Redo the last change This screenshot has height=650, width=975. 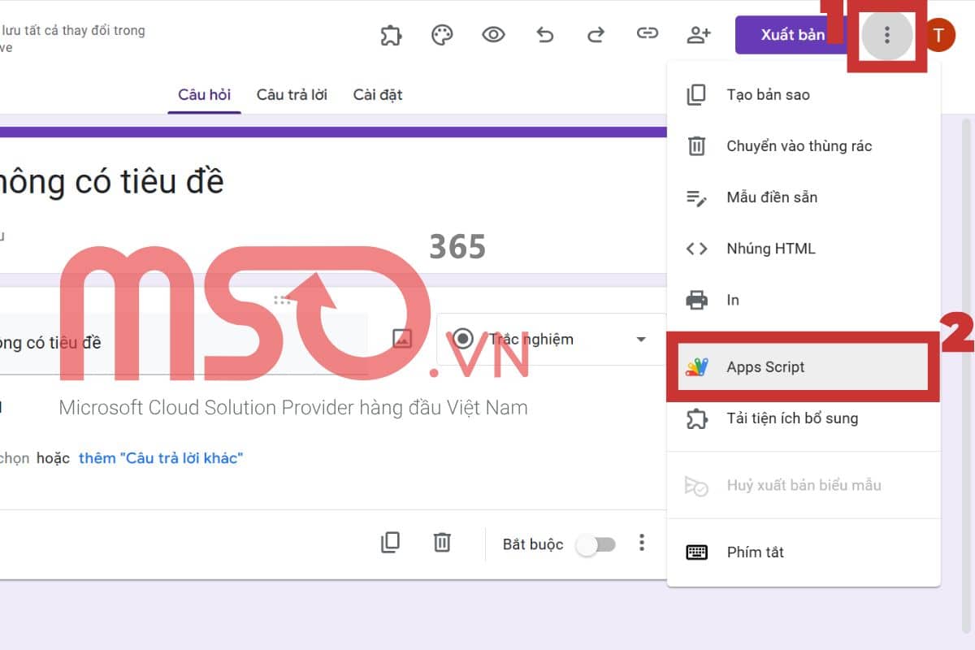(596, 35)
